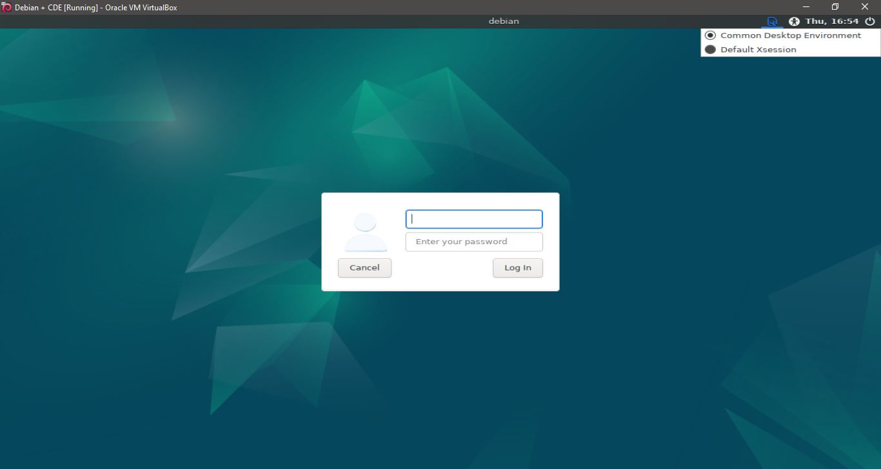
Task: Click inside the password entry field
Action: pos(473,242)
